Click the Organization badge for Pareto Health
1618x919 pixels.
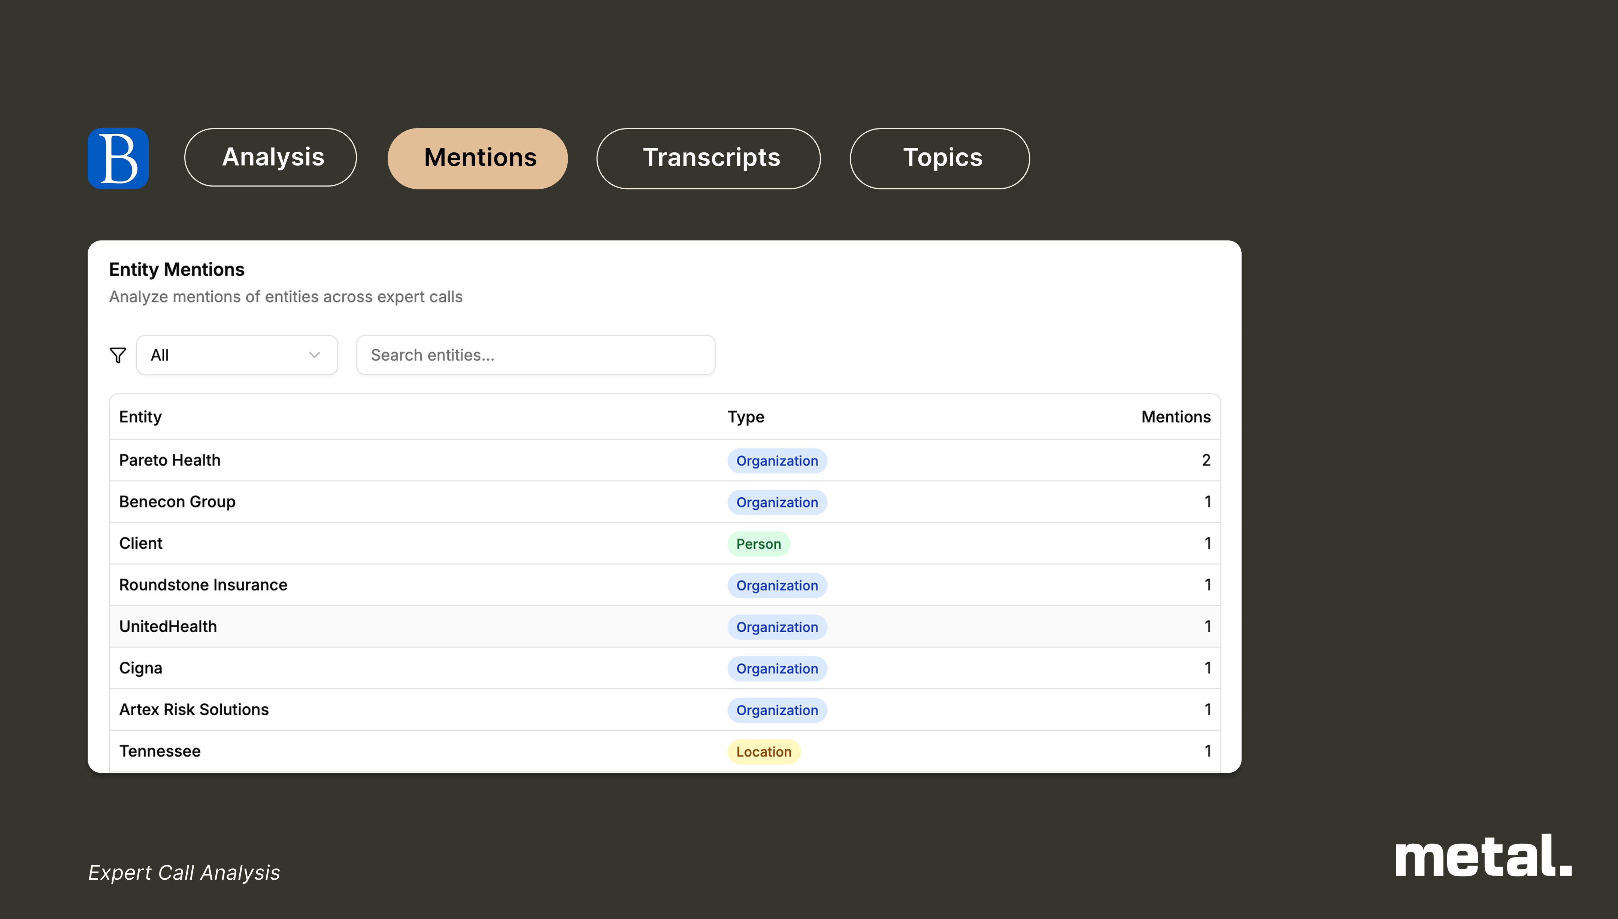pyautogui.click(x=777, y=461)
